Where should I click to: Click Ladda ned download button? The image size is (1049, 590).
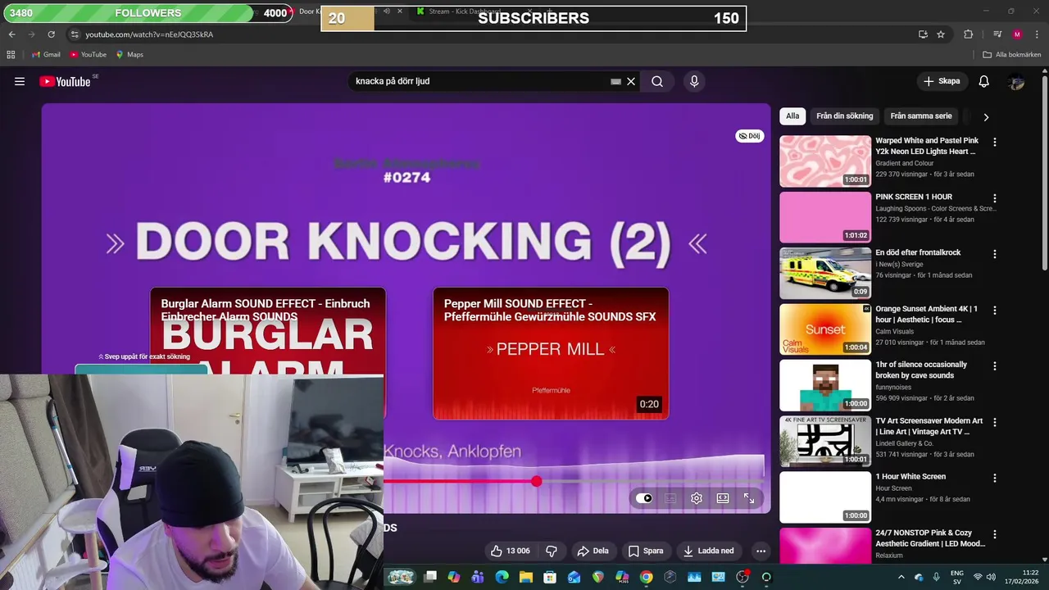click(709, 551)
